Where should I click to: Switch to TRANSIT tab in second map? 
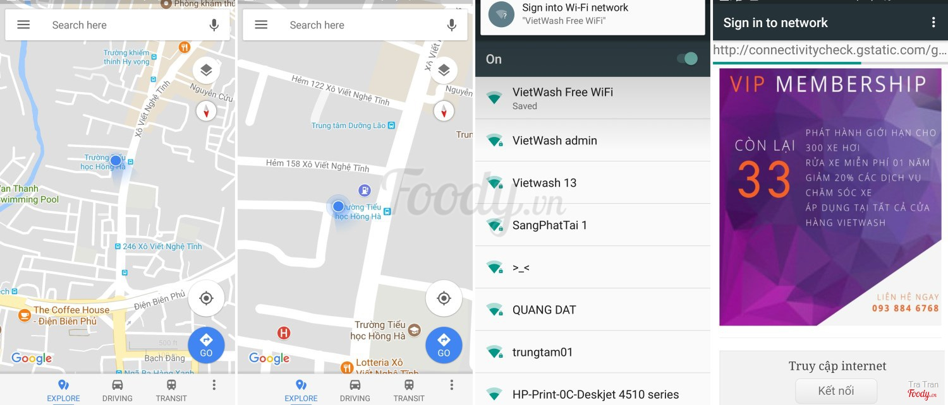[409, 390]
